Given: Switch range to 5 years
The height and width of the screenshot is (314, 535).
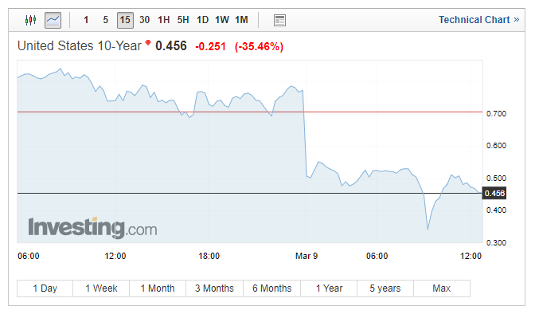Looking at the screenshot, I should [x=385, y=288].
